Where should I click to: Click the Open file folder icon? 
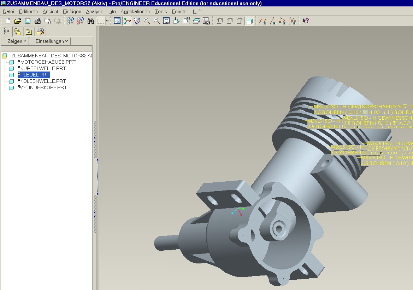pyautogui.click(x=18, y=21)
